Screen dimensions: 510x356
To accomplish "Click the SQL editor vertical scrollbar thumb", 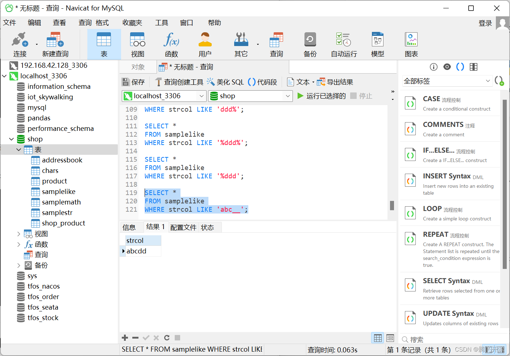I will (x=392, y=206).
